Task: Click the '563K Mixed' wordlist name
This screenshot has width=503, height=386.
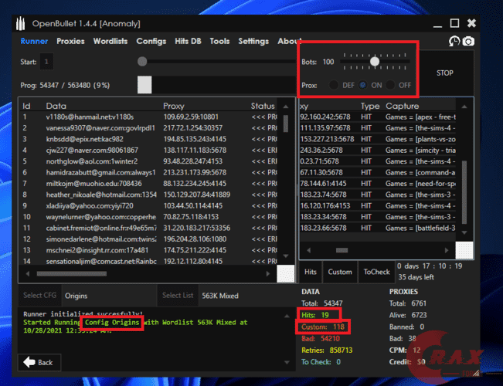Action: tap(220, 296)
